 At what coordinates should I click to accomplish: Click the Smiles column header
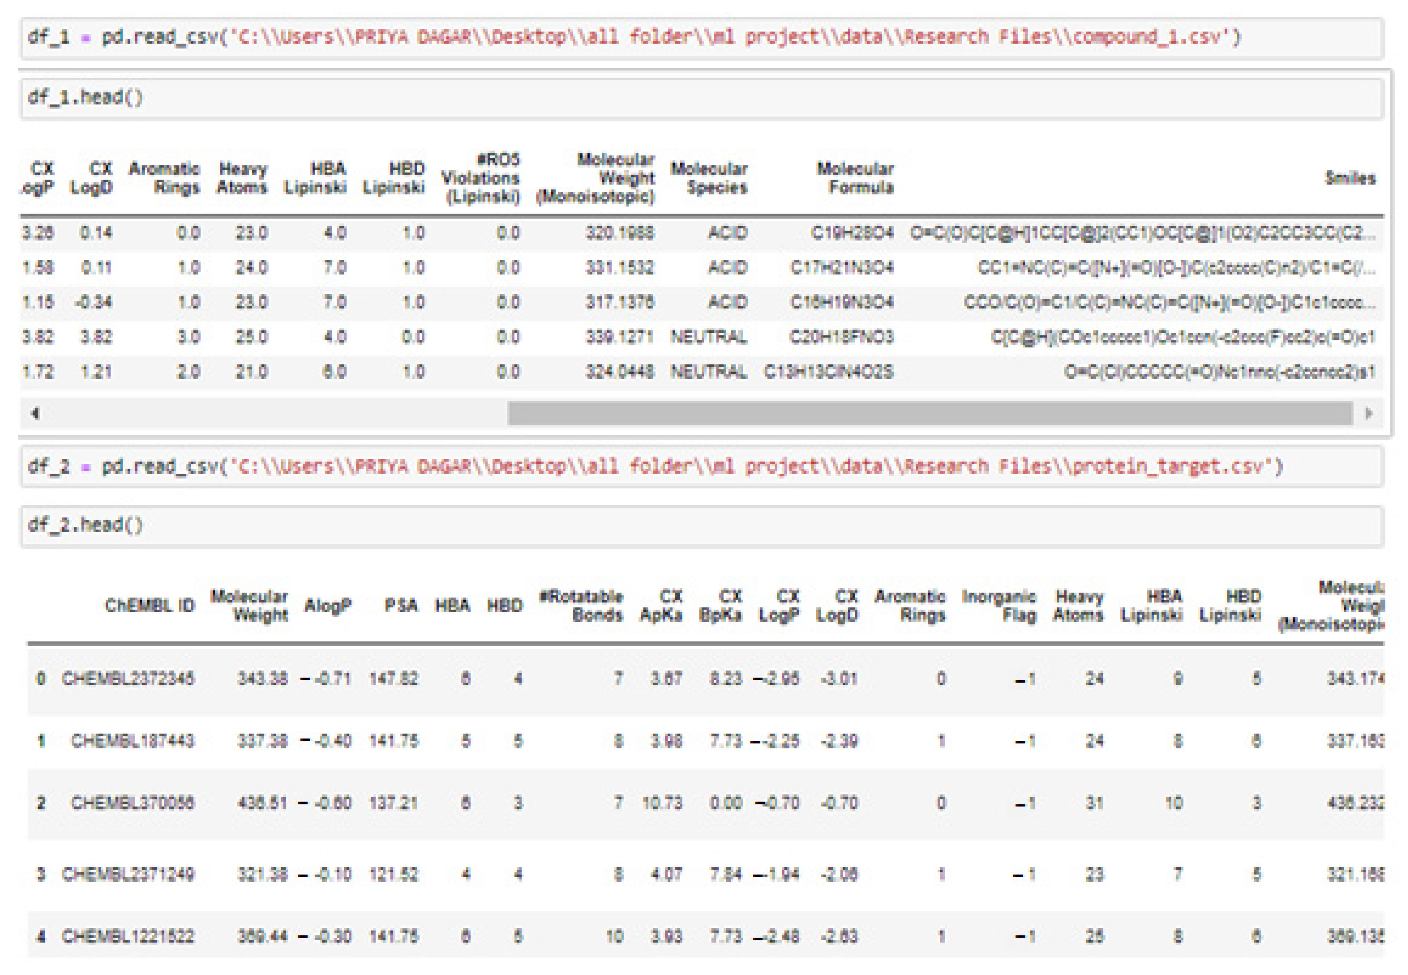pos(1349,179)
